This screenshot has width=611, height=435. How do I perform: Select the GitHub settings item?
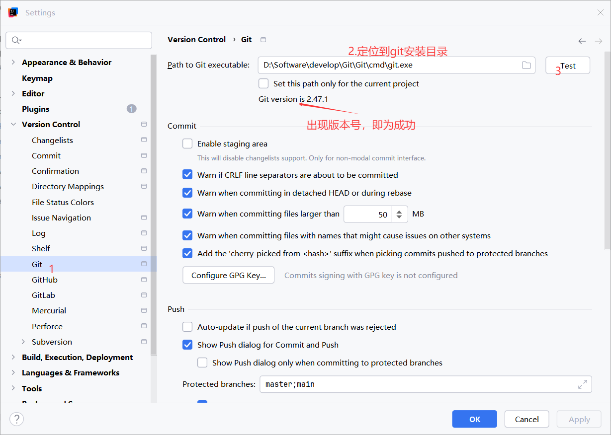(x=45, y=280)
